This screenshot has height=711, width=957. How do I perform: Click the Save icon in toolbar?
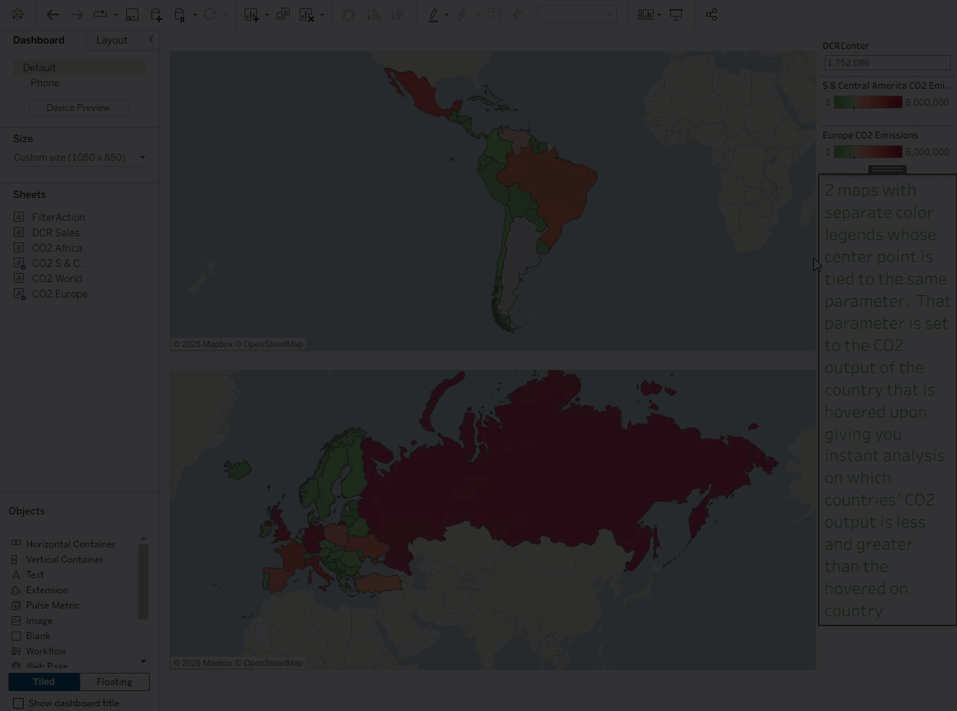(x=132, y=15)
